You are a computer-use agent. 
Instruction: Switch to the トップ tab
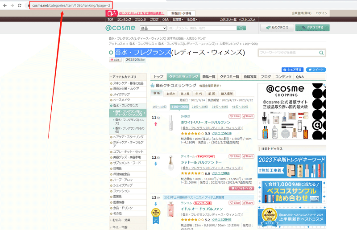(158, 77)
